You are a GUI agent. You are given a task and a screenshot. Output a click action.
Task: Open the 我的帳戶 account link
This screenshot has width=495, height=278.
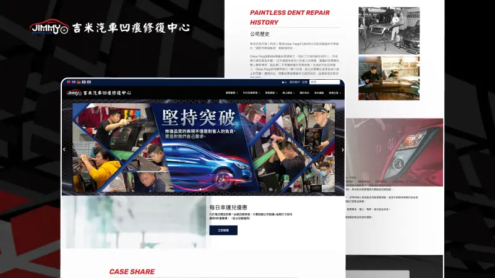[x=295, y=82]
